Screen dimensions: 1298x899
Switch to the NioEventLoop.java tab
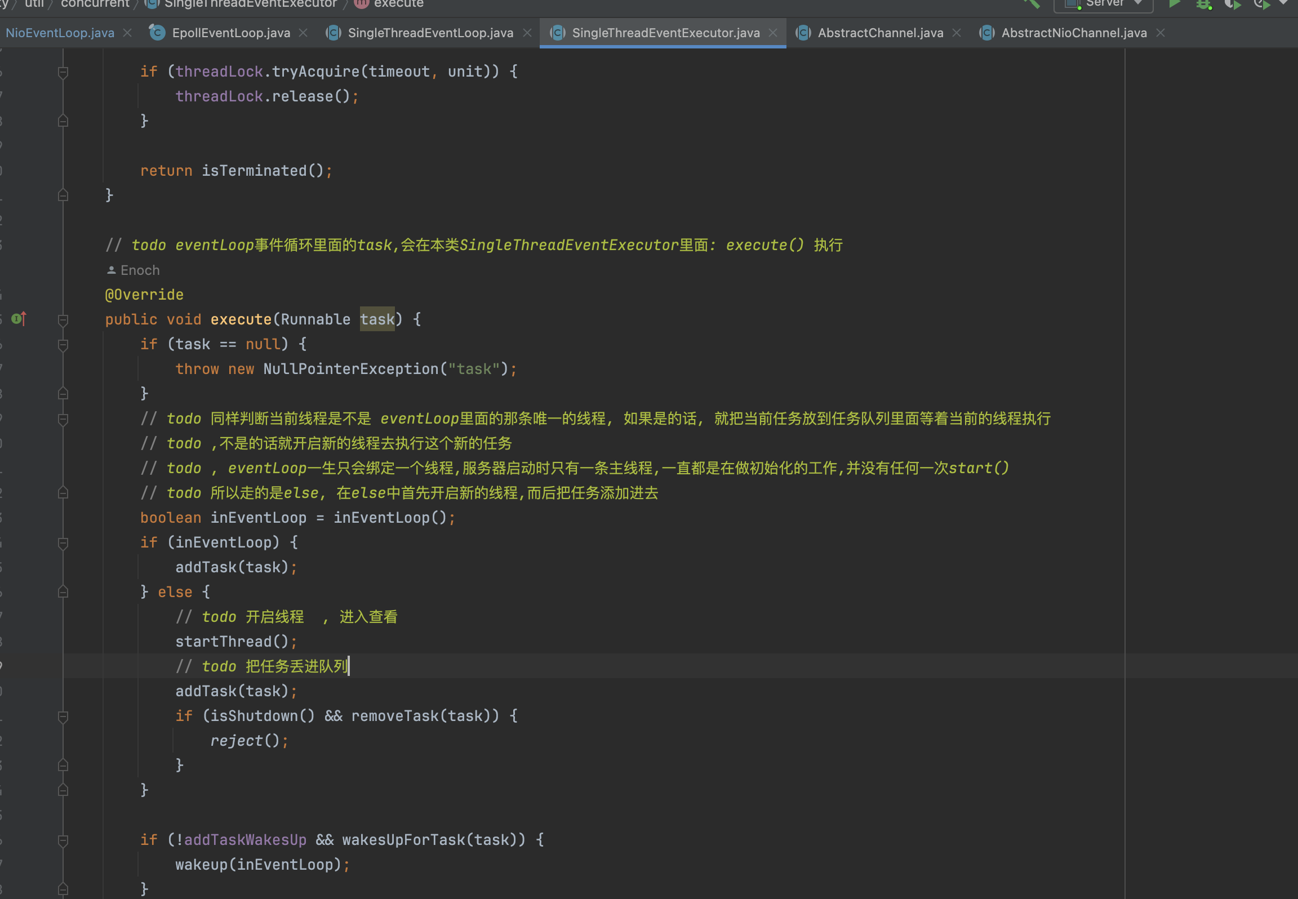(60, 33)
